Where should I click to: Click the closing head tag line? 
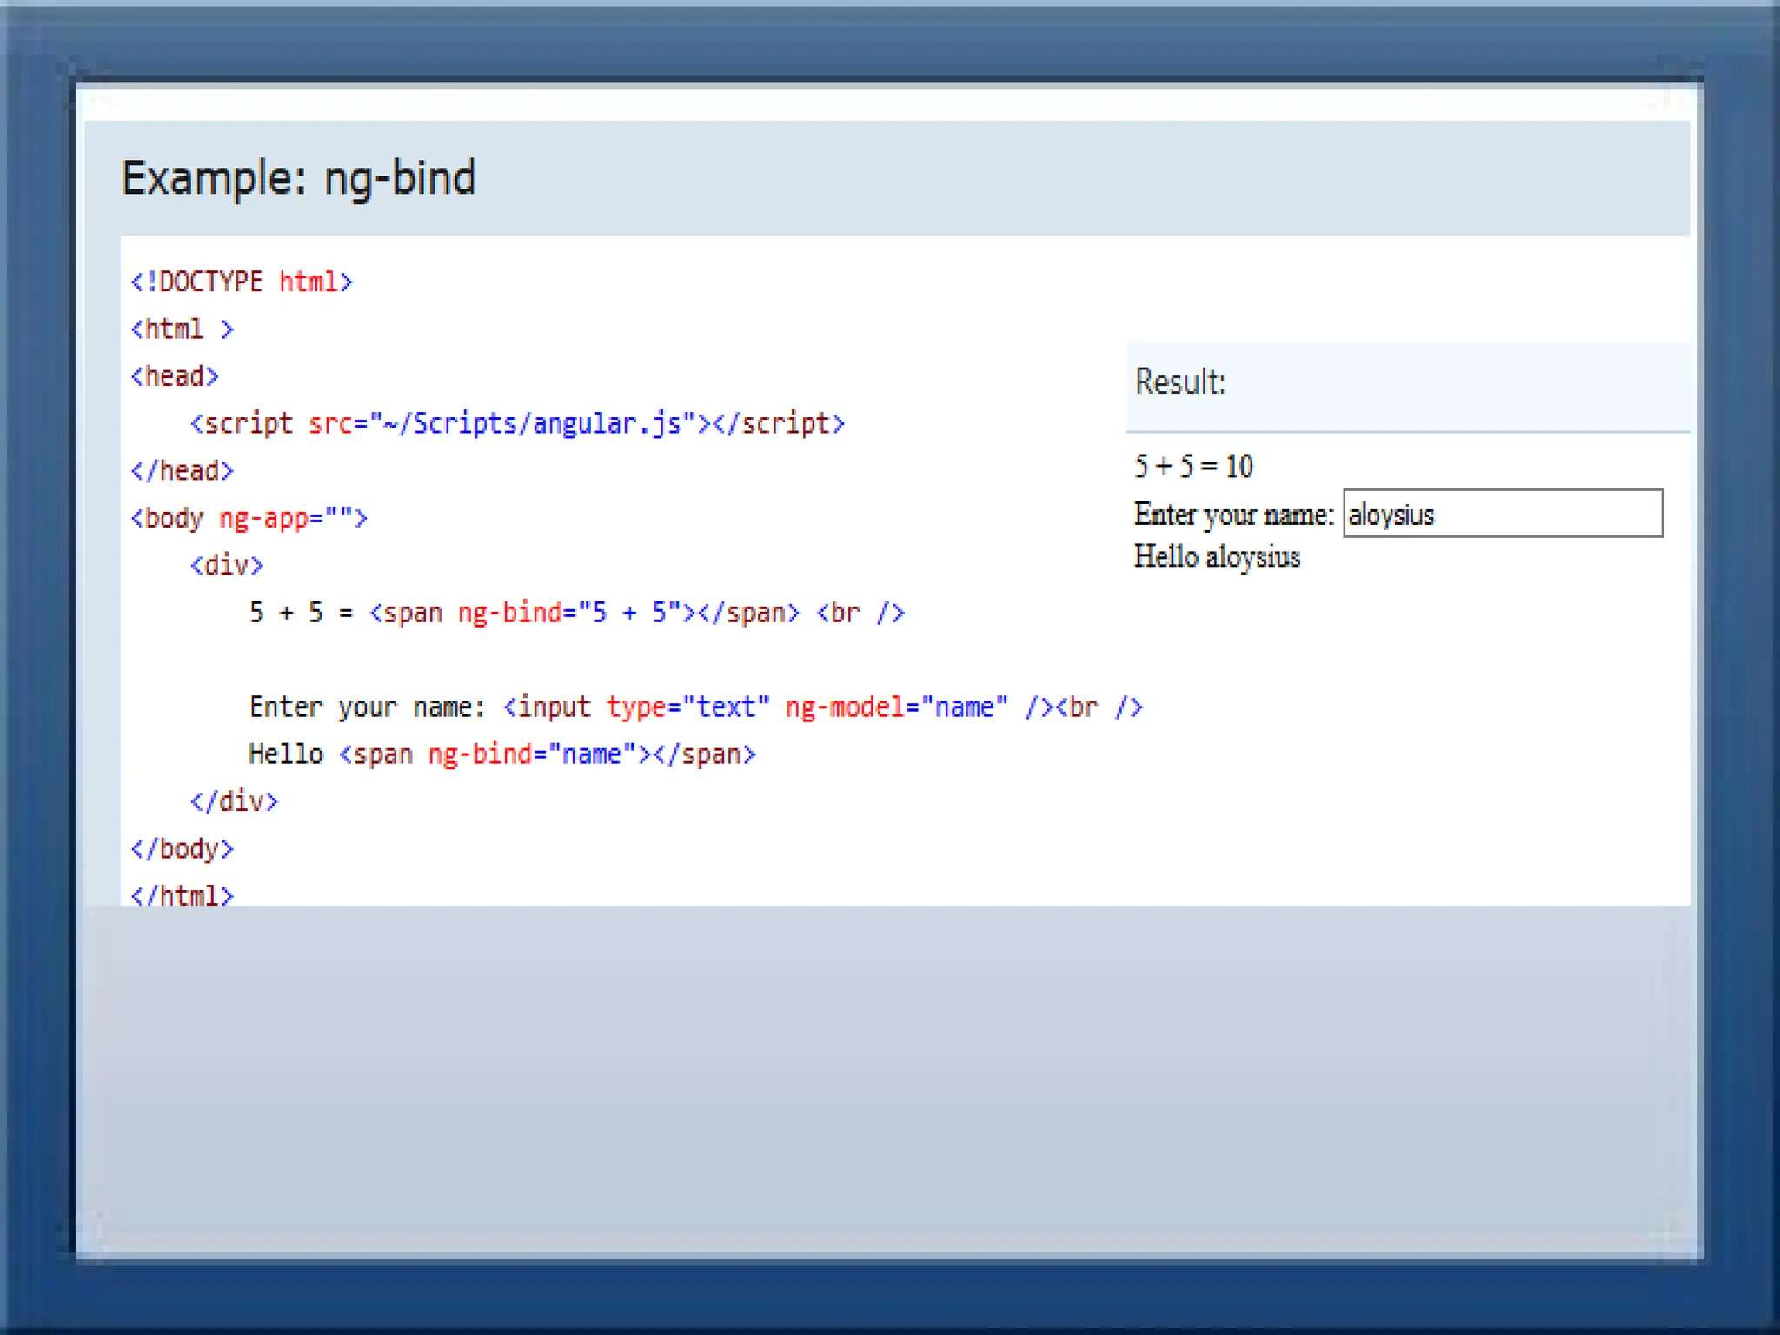[182, 471]
